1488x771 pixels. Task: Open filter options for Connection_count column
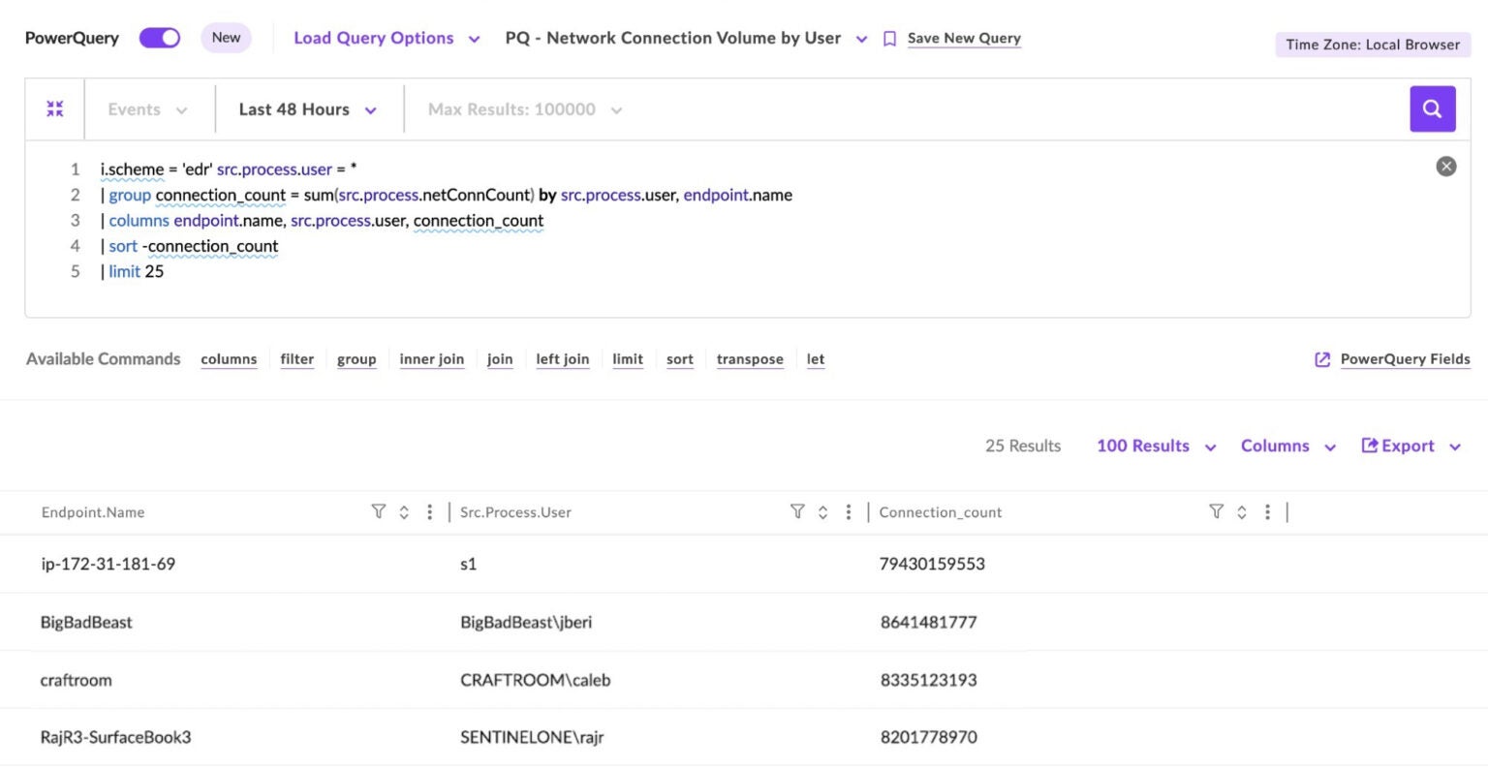(x=1216, y=511)
